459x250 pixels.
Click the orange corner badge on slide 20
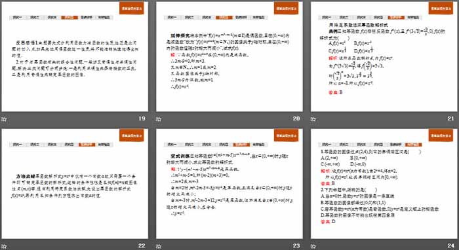(x=287, y=8)
